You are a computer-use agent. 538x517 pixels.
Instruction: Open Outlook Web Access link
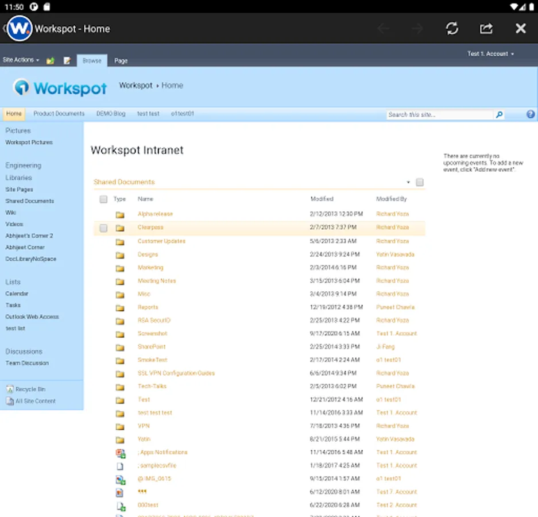[x=32, y=317]
